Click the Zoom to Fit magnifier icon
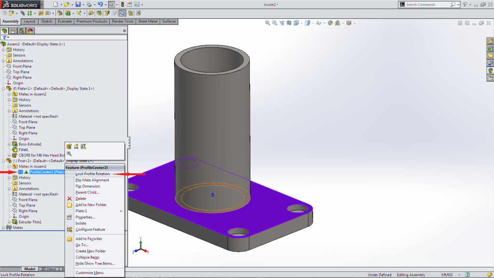 coord(268,23)
